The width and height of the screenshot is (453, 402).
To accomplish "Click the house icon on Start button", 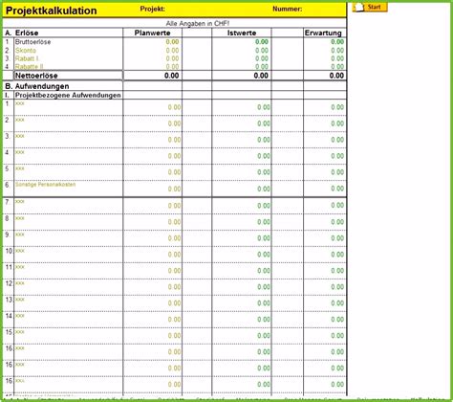I will tap(359, 8).
